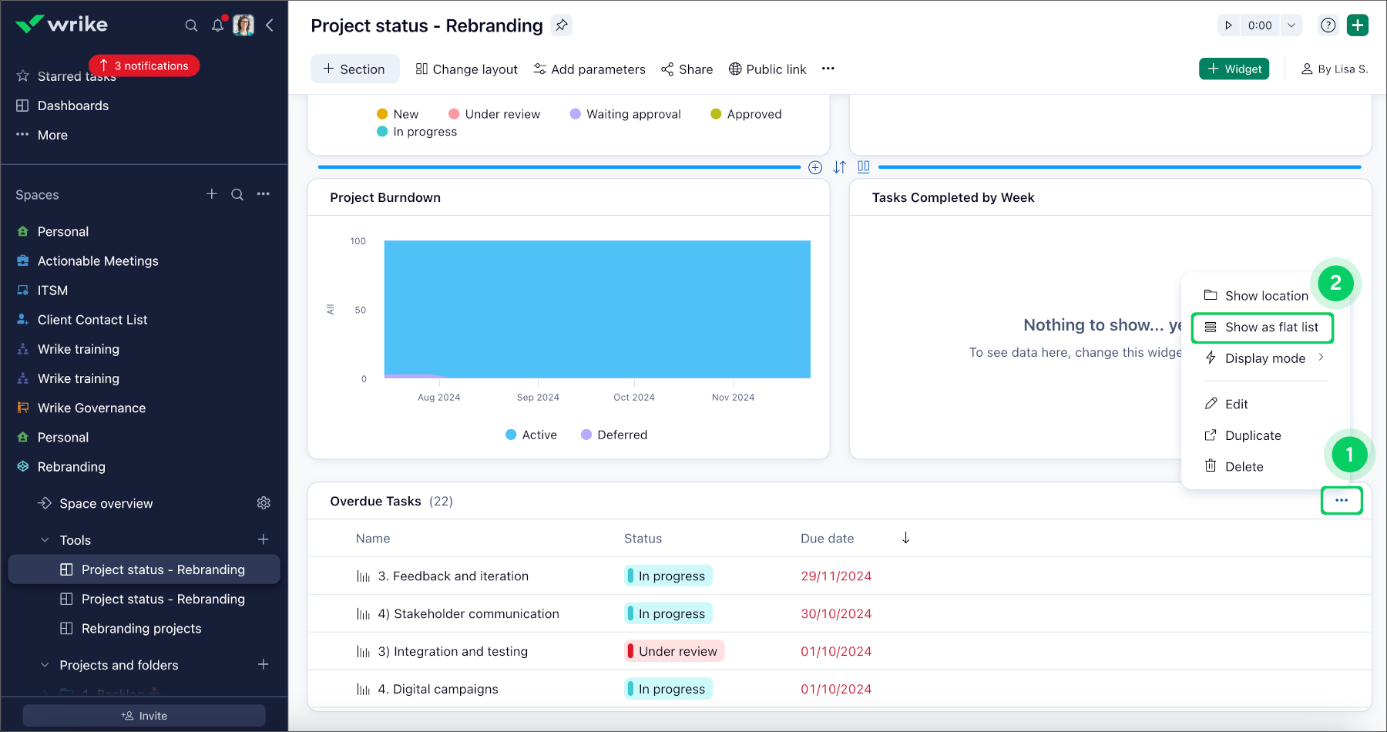This screenshot has height=732, width=1387.
Task: Choose Duplicate from the widget menu
Action: click(x=1252, y=435)
